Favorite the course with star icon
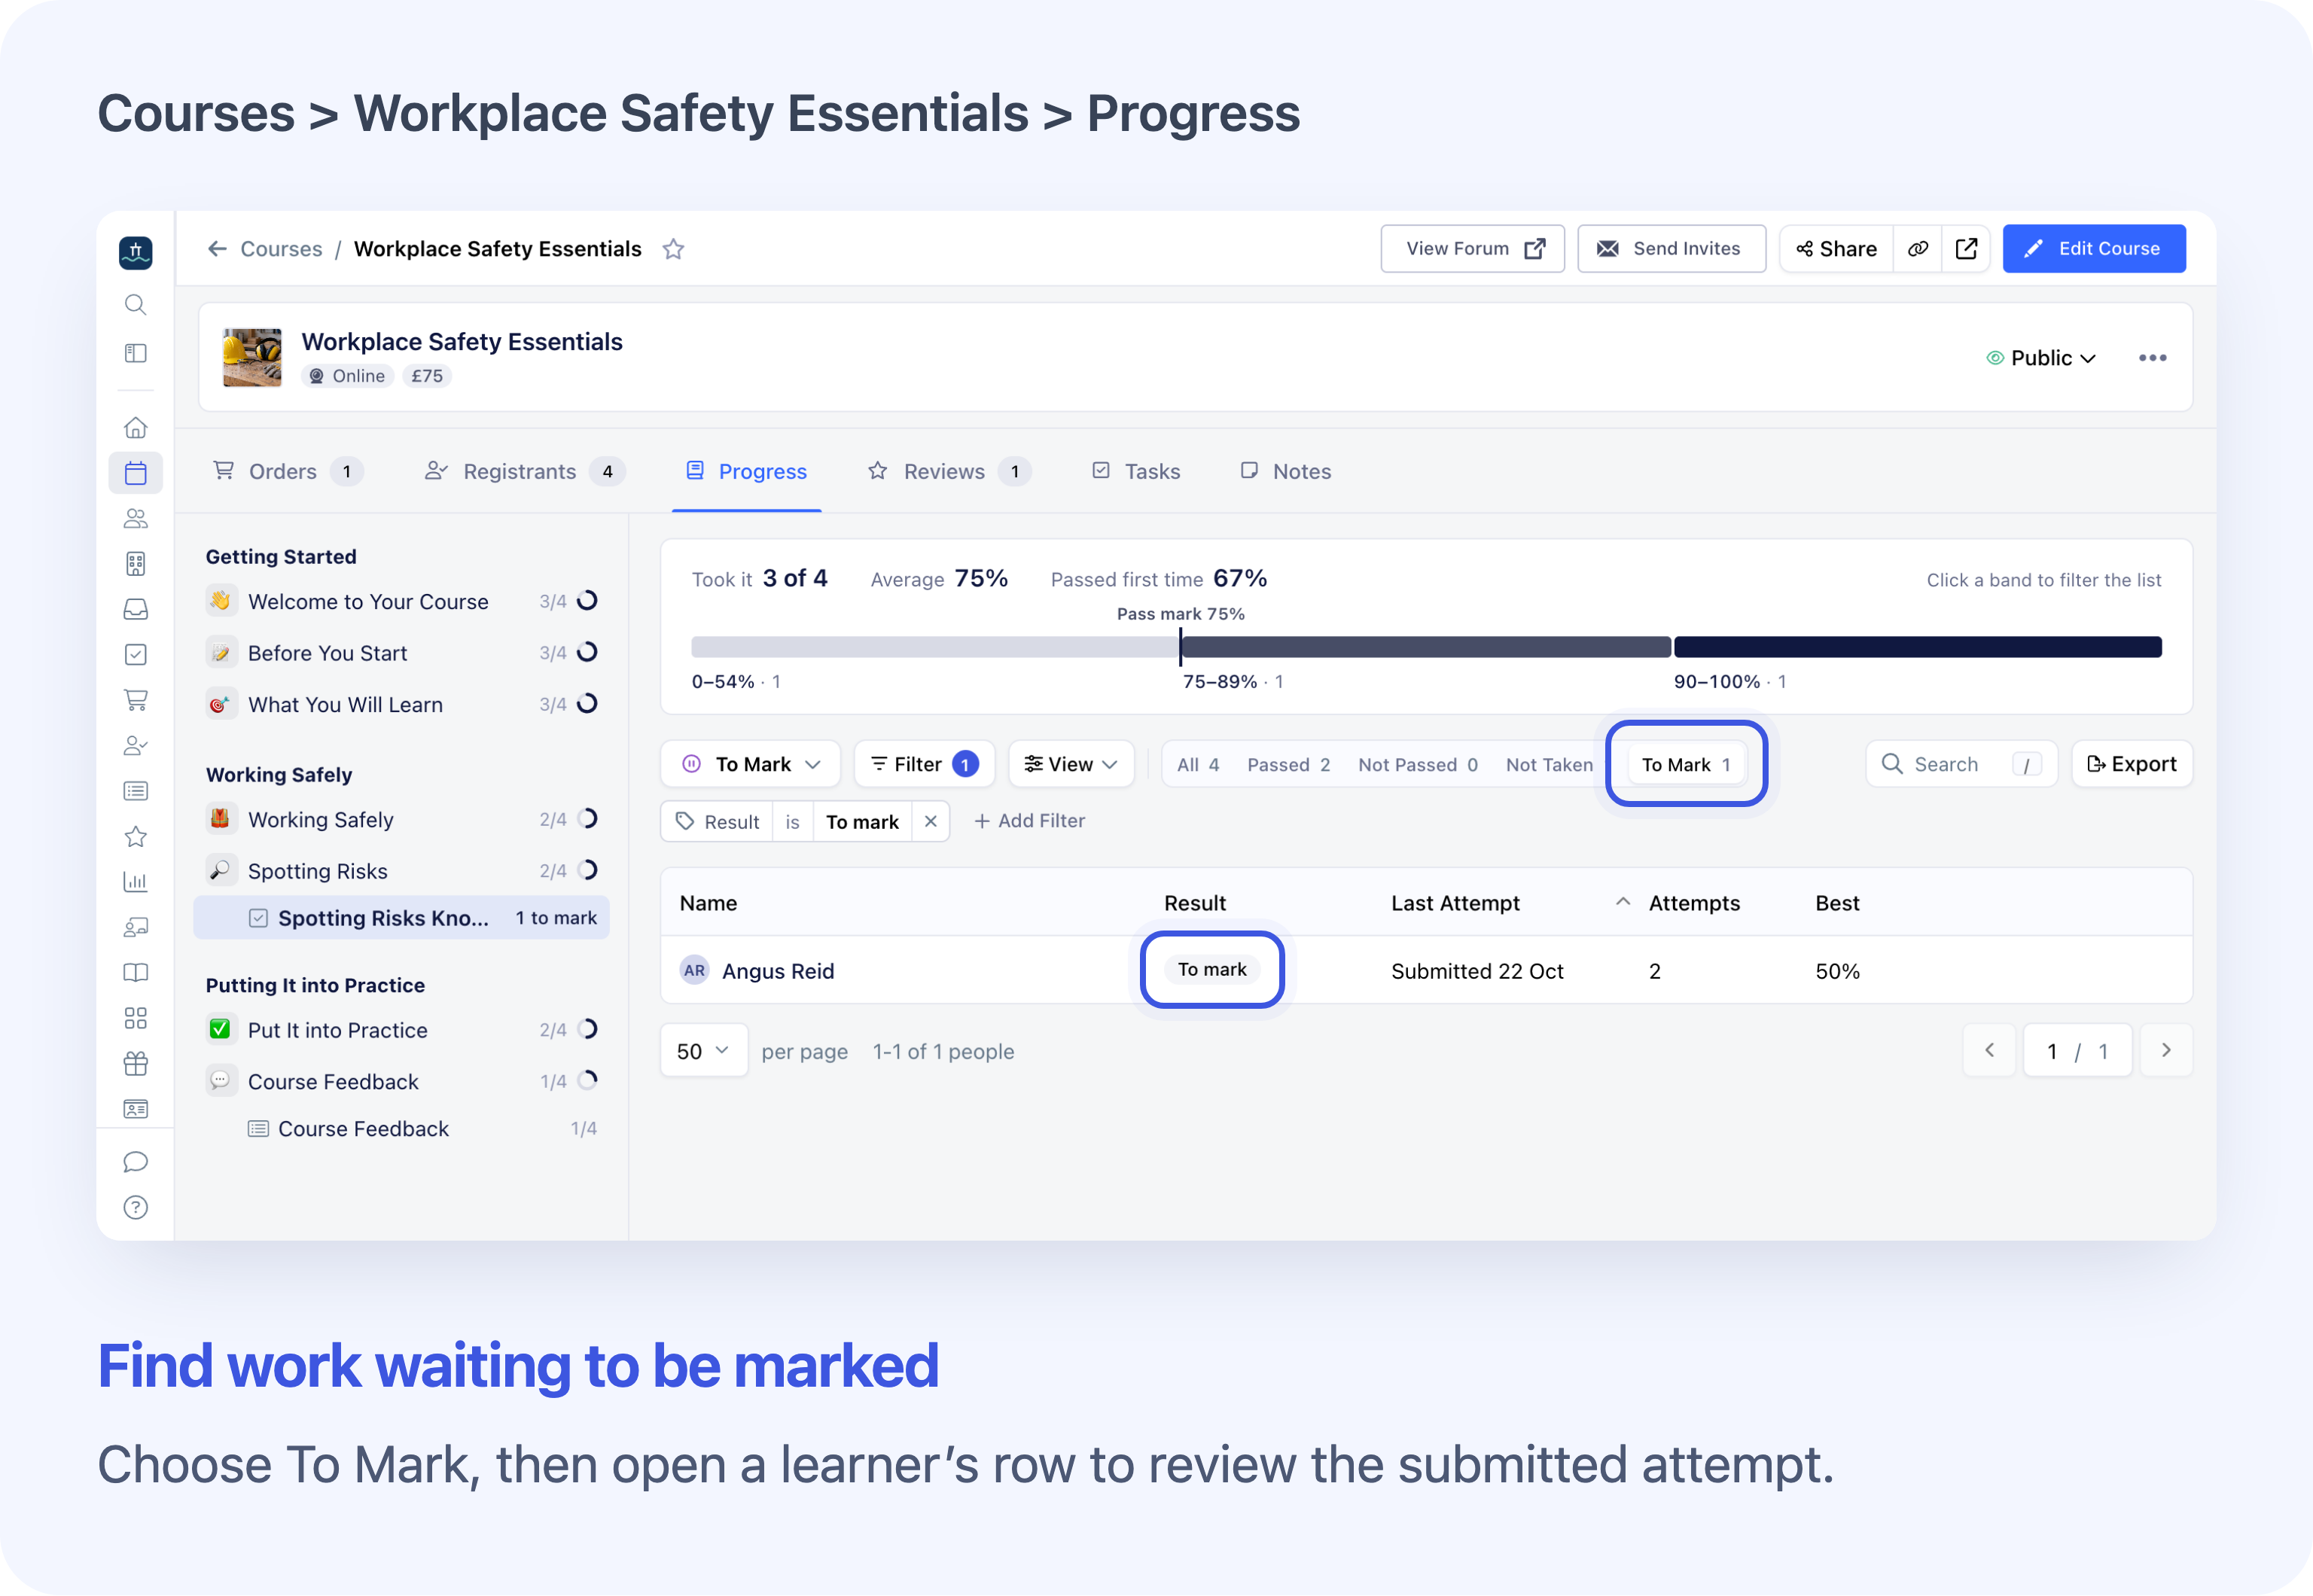Image resolution: width=2313 pixels, height=1596 pixels. [673, 249]
